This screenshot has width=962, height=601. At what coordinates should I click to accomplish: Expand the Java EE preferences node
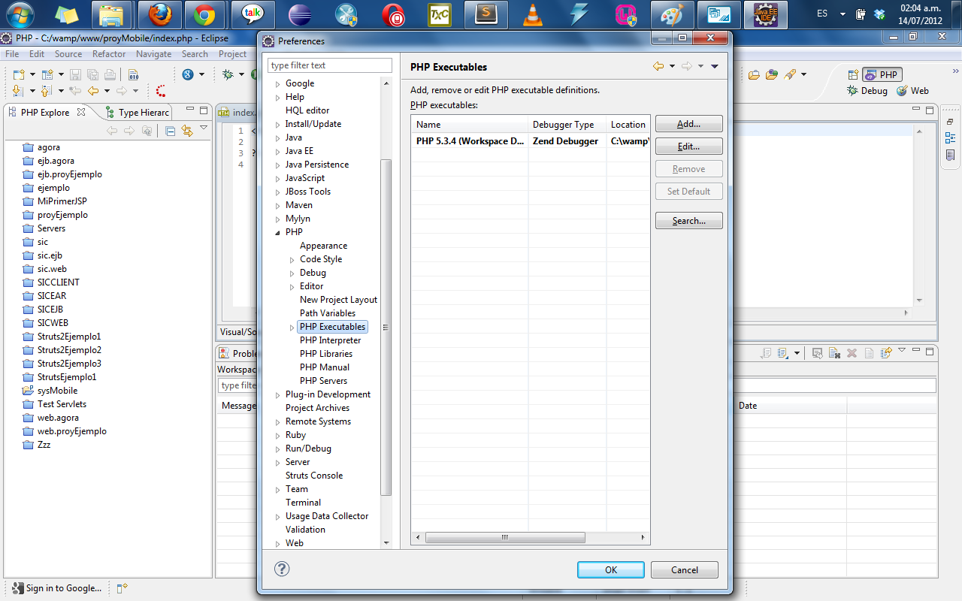pyautogui.click(x=277, y=152)
